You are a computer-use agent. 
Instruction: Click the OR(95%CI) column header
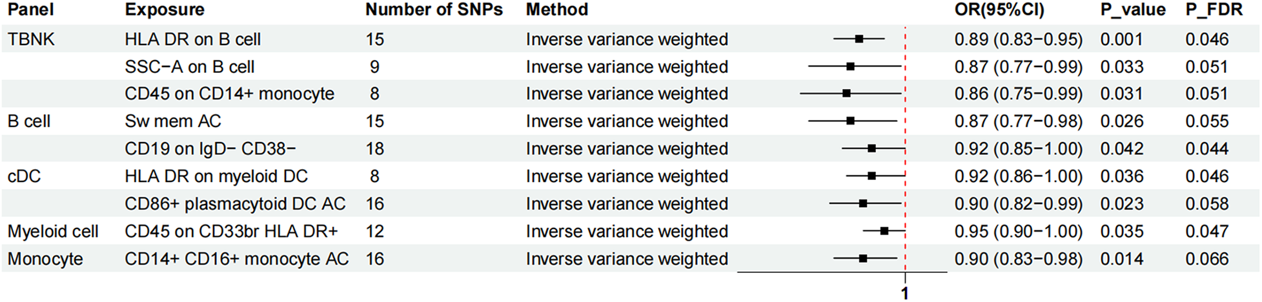tap(999, 10)
